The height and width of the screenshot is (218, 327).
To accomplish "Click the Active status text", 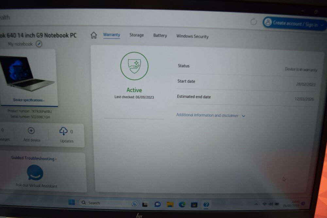I will (134, 90).
